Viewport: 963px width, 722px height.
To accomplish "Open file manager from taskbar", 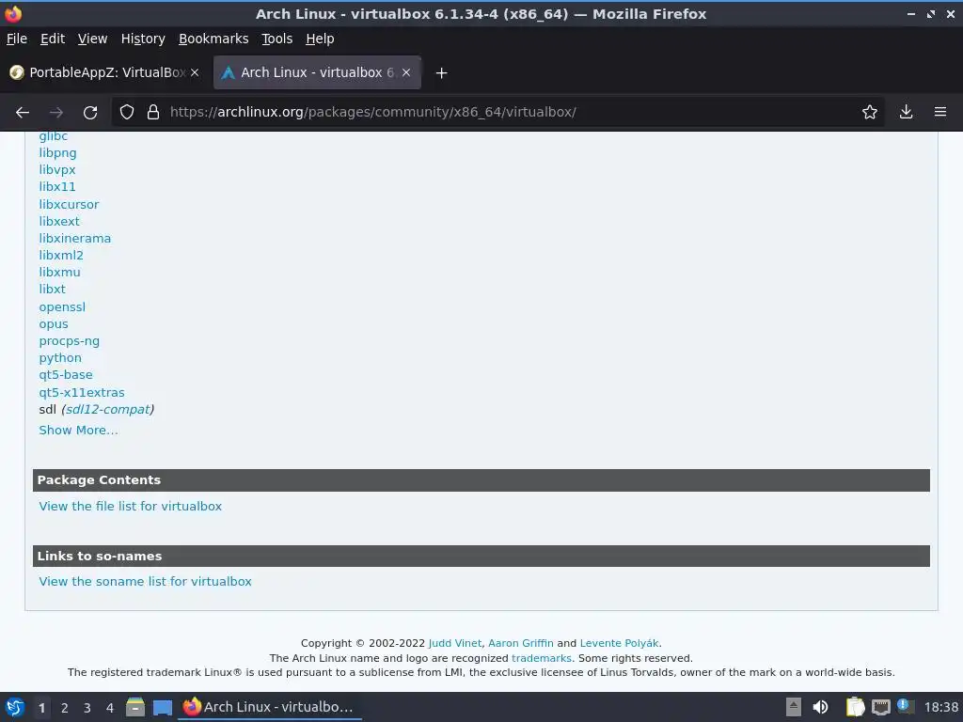I will coord(135,707).
